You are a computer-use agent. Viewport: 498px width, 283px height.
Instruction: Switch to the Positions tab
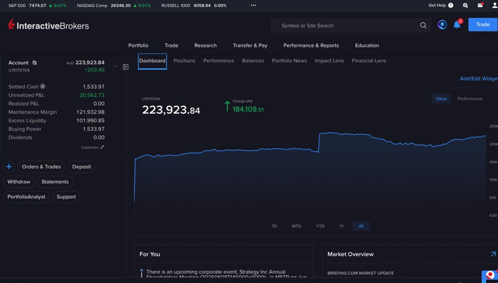(184, 61)
